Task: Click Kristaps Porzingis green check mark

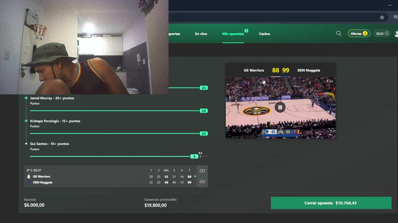Action: pos(26,121)
